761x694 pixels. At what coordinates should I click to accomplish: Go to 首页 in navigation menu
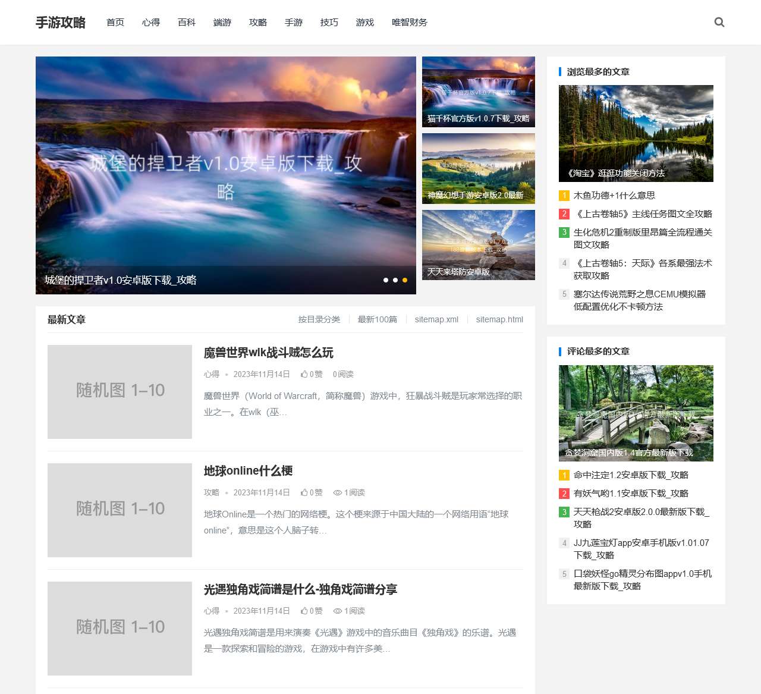(115, 23)
